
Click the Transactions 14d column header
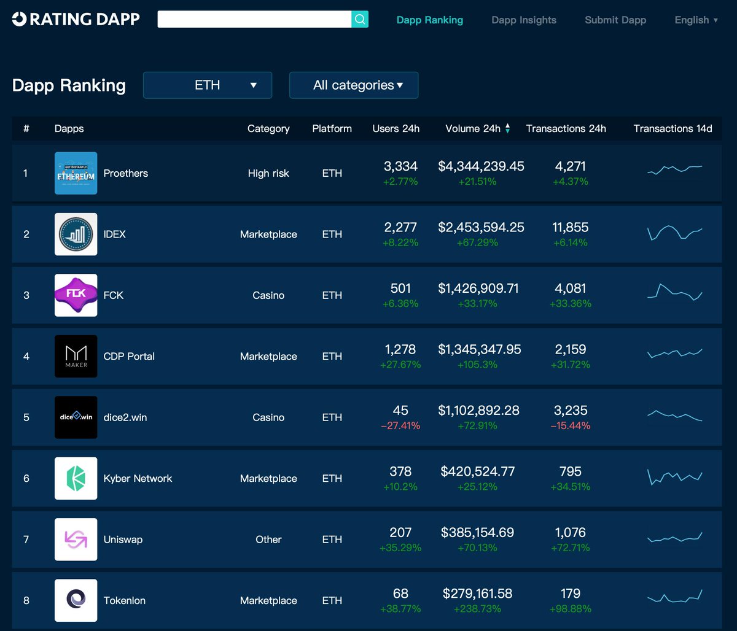(673, 128)
